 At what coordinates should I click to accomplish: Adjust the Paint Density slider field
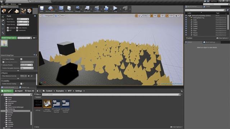tap(23, 21)
